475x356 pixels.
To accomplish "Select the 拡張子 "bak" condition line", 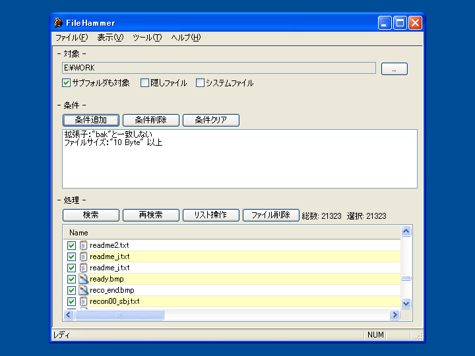I will 108,134.
